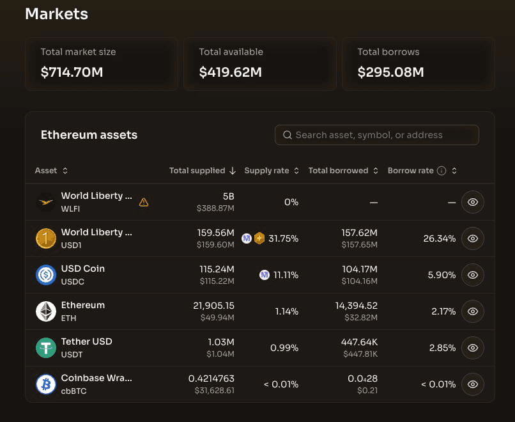Click the USDC token logo
This screenshot has height=422, width=515.
(46, 275)
